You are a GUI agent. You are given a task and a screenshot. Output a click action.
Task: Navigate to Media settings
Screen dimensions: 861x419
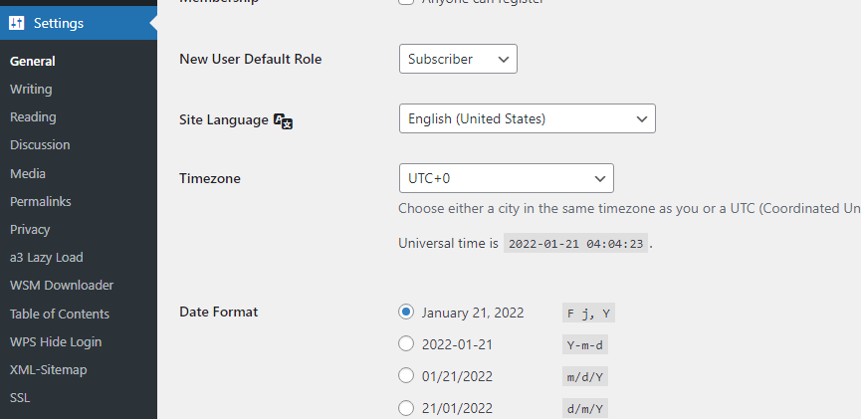click(28, 173)
